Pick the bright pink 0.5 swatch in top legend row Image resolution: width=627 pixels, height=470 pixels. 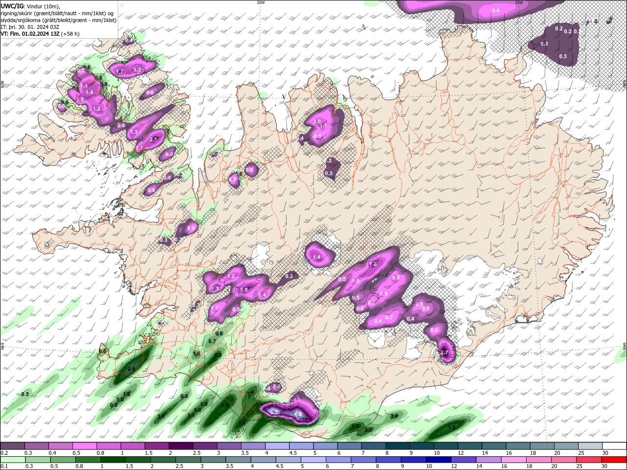pyautogui.click(x=84, y=446)
